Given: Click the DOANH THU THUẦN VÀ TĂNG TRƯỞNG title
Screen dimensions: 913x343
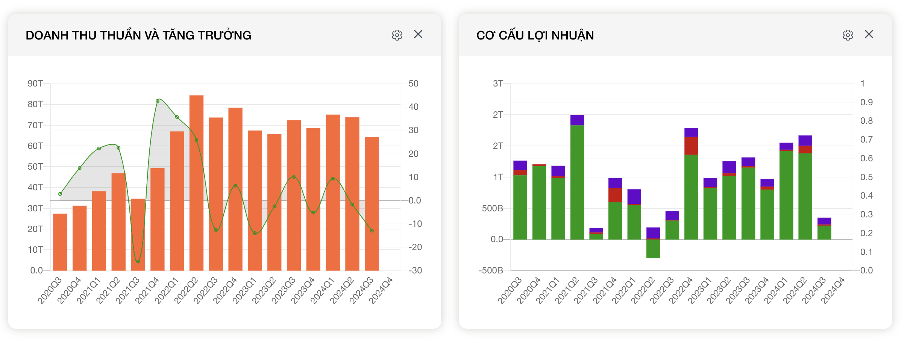Looking at the screenshot, I should pos(138,35).
